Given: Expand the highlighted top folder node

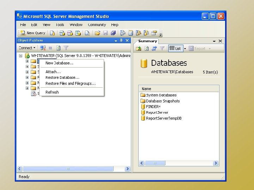Looking at the screenshot, I should pos(27,61).
